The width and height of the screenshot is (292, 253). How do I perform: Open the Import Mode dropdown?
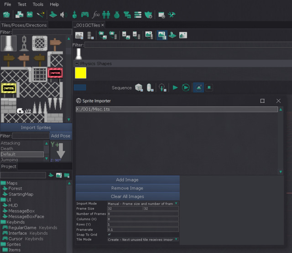pyautogui.click(x=143, y=204)
